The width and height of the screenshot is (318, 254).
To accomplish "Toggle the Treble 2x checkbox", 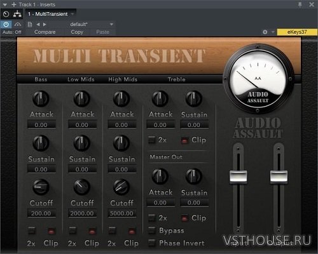I will [151, 140].
